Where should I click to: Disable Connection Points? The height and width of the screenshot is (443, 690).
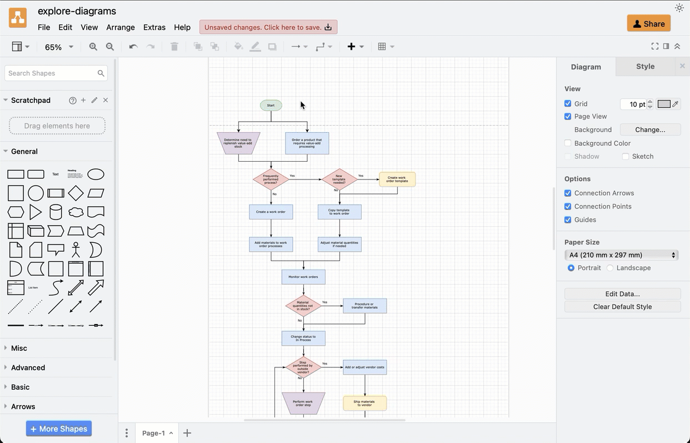tap(568, 206)
